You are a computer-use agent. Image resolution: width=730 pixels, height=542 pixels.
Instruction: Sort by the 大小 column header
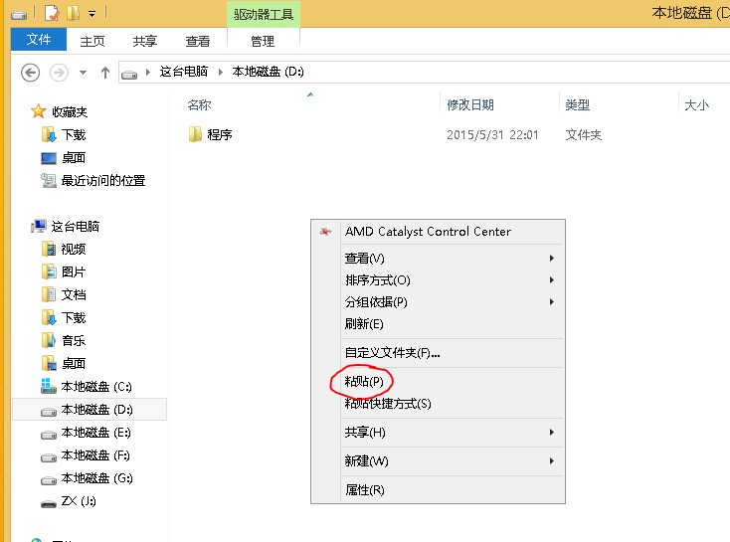pos(696,105)
